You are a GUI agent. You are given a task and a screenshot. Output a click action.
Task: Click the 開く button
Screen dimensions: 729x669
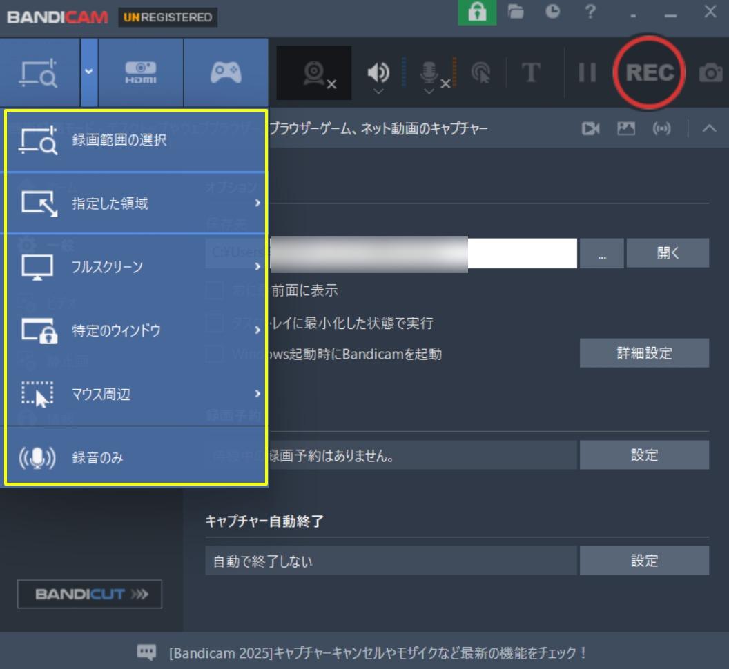(668, 253)
